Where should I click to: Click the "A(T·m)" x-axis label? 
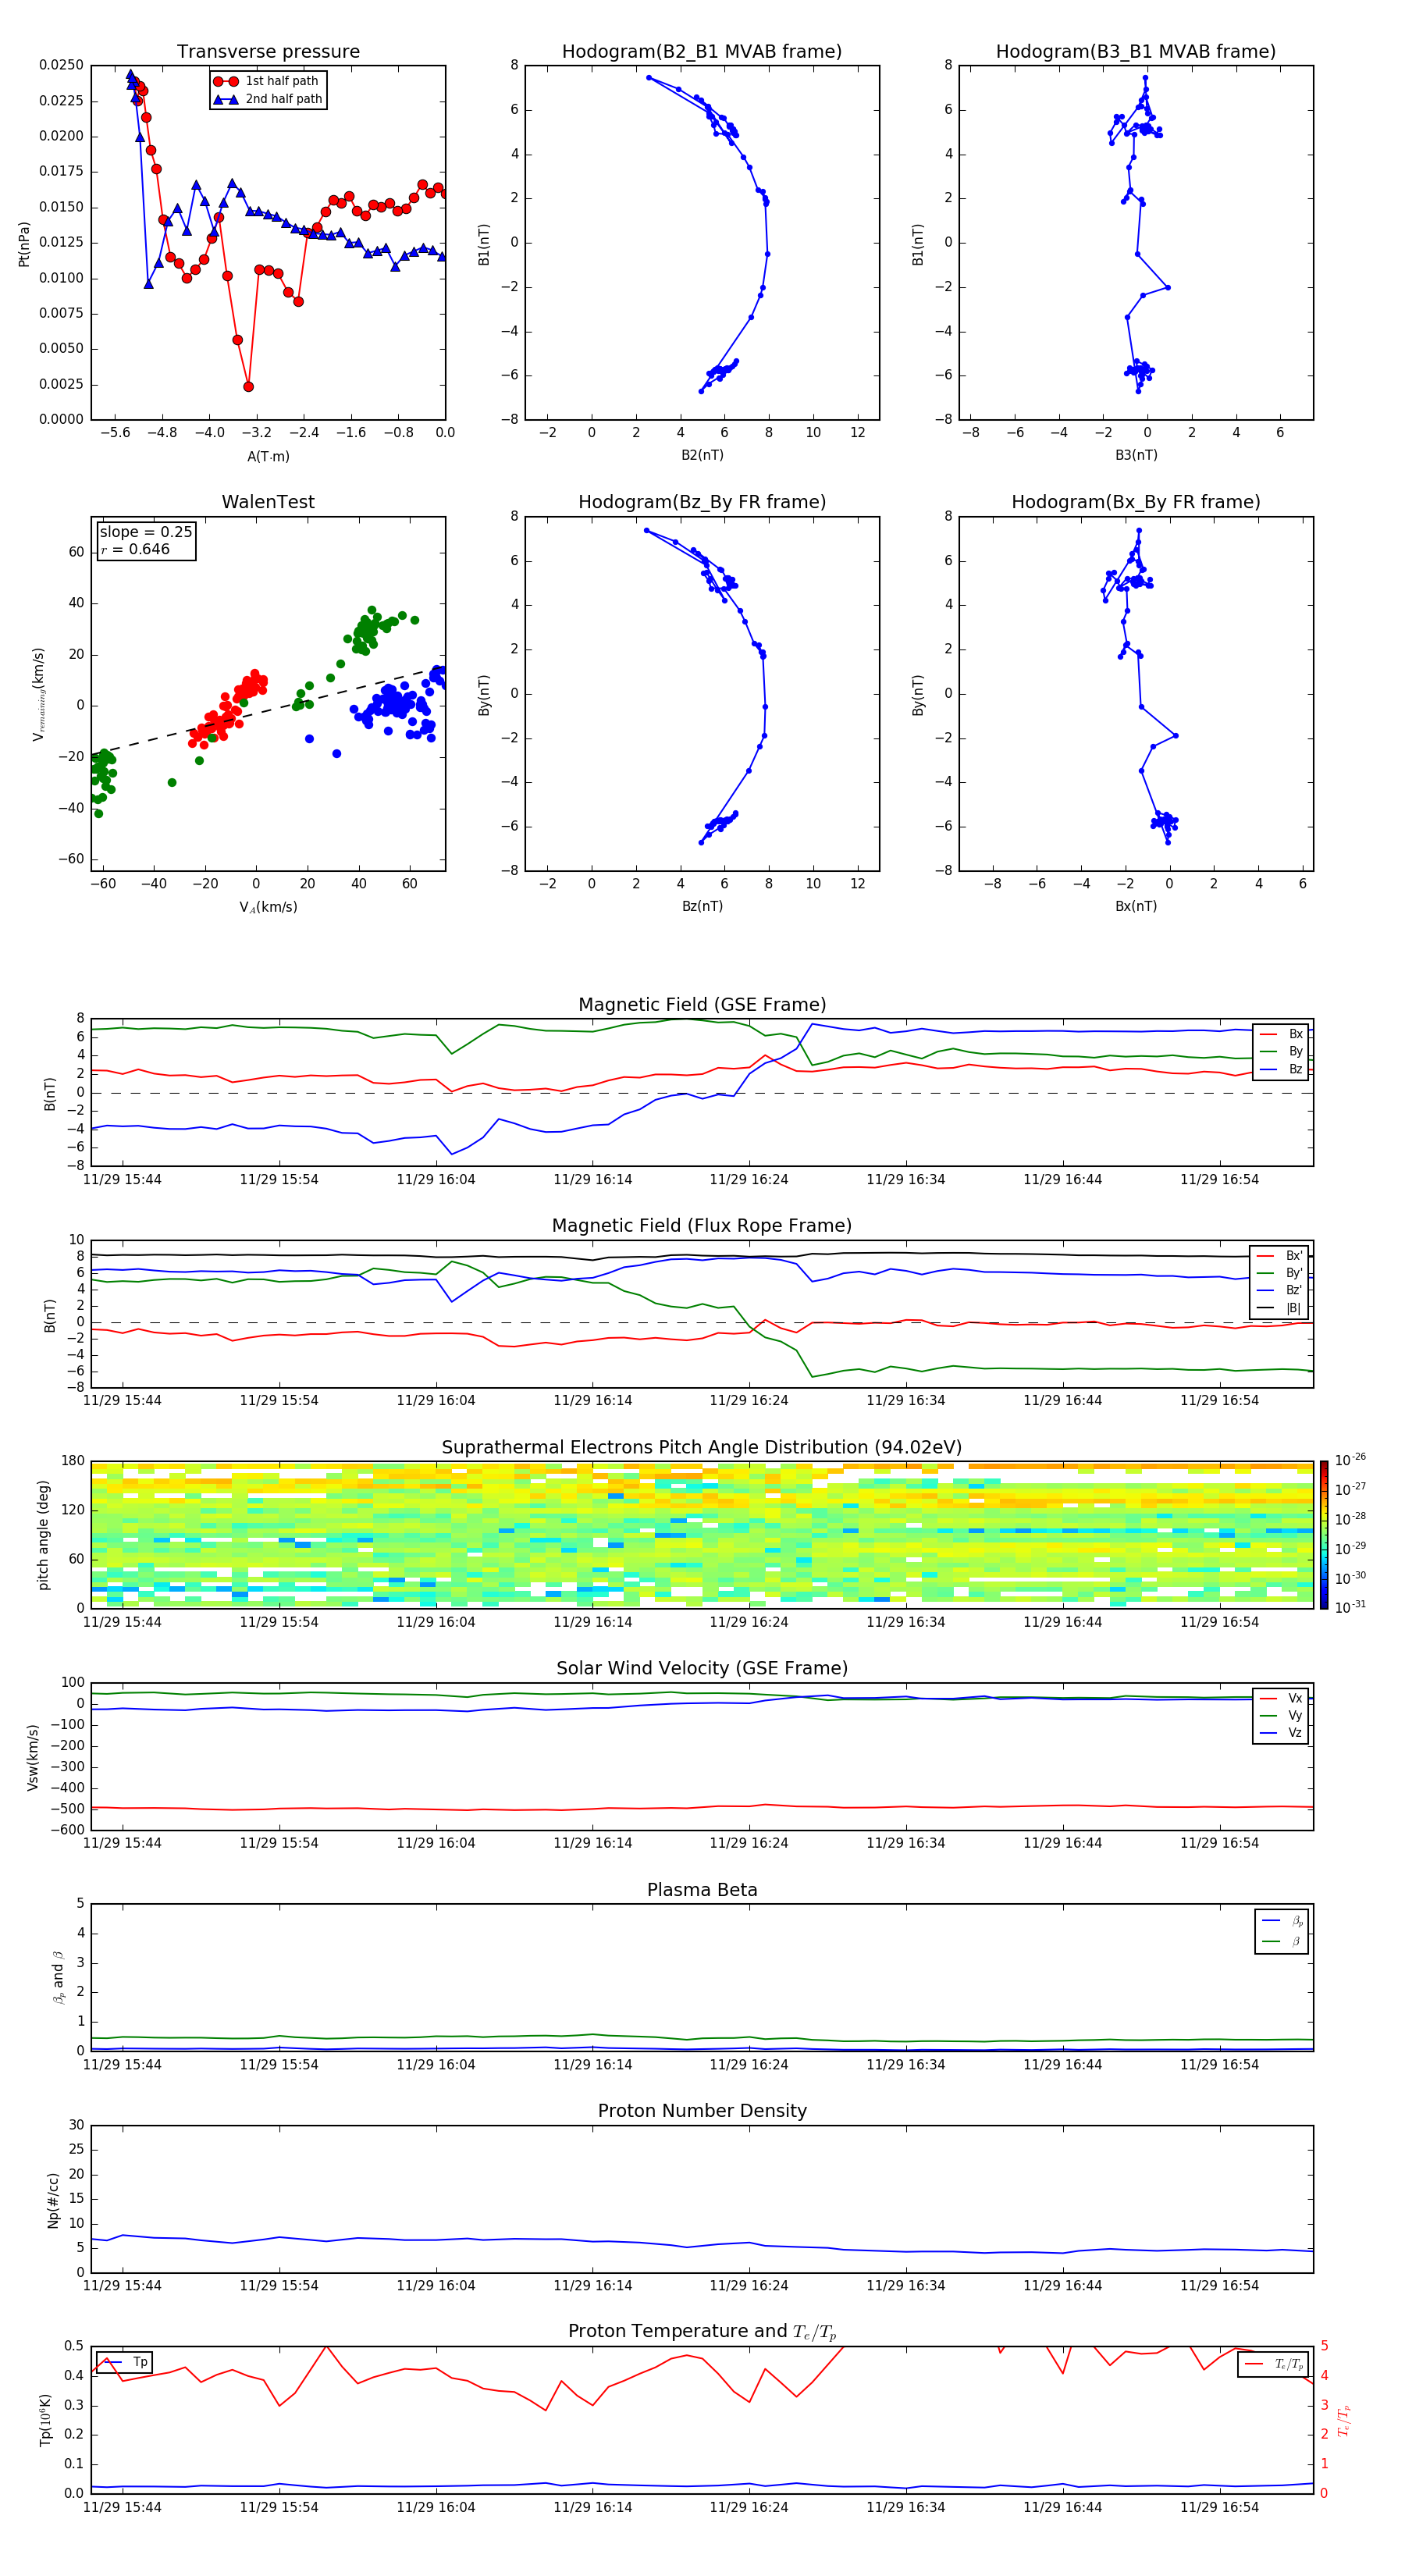[268, 457]
